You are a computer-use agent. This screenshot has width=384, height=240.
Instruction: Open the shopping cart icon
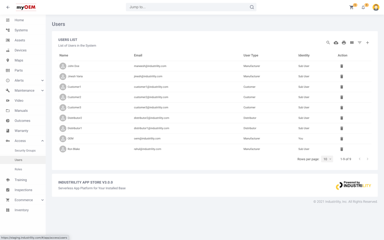click(x=351, y=7)
